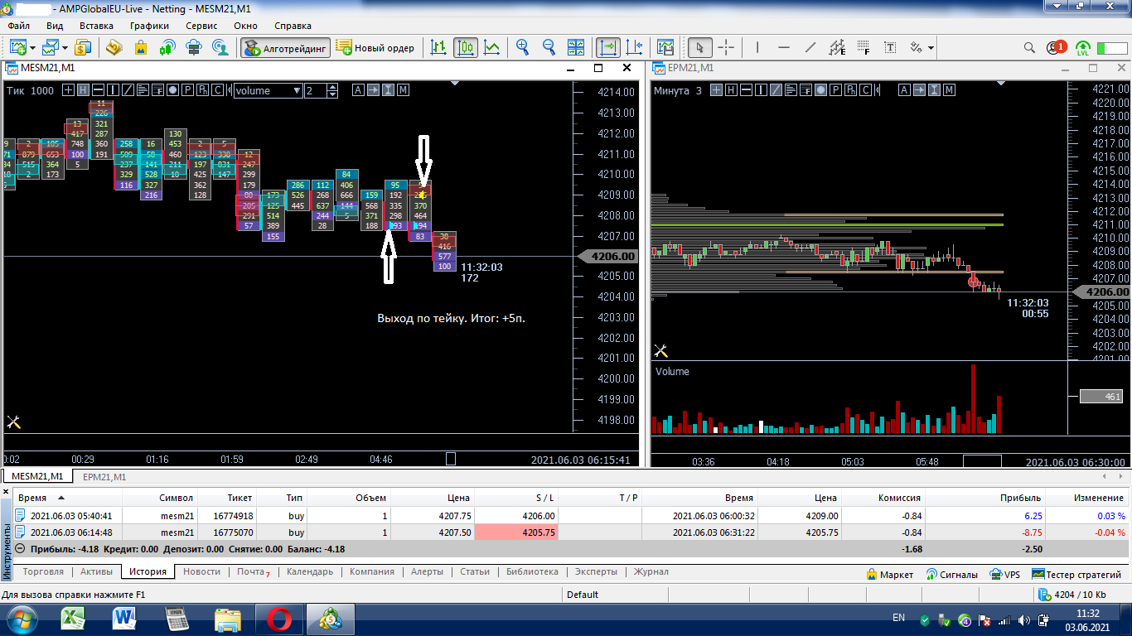This screenshot has width=1132, height=636.
Task: Switch to the Торговля tab
Action: coord(43,571)
